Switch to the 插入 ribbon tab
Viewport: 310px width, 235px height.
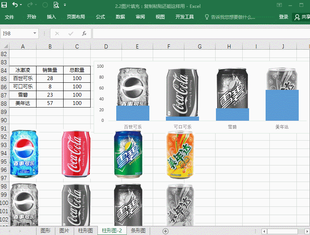pyautogui.click(x=52, y=17)
